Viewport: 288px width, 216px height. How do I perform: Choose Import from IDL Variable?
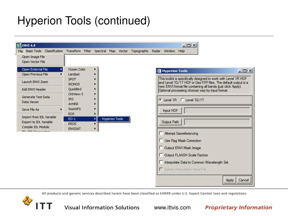[x=40, y=117]
